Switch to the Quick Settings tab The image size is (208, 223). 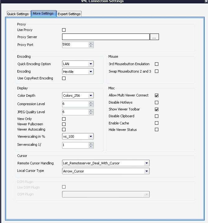pos(18,14)
